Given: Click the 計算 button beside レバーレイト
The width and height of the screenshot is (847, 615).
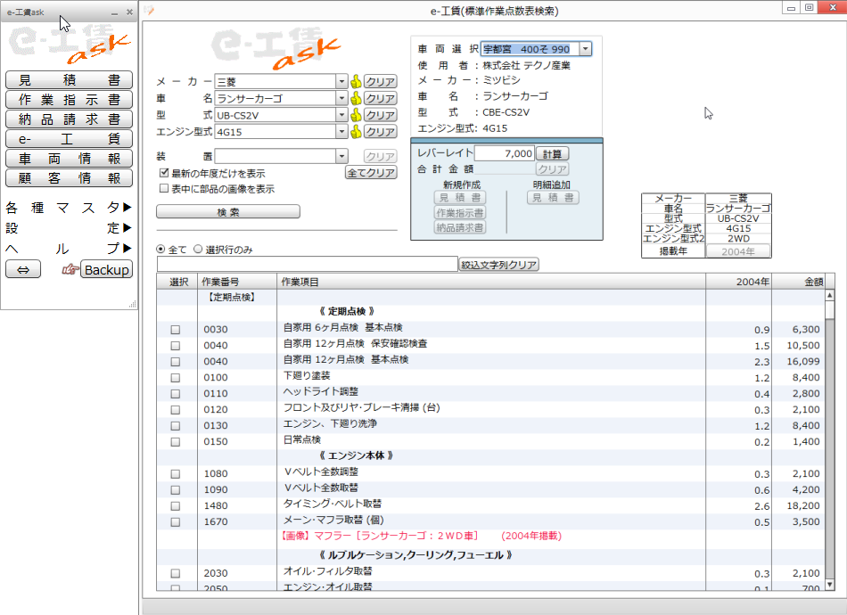Looking at the screenshot, I should pos(552,154).
